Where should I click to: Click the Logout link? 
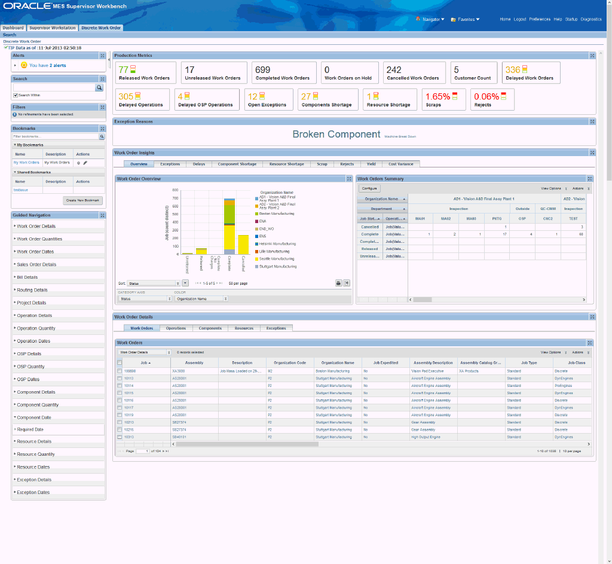(519, 19)
